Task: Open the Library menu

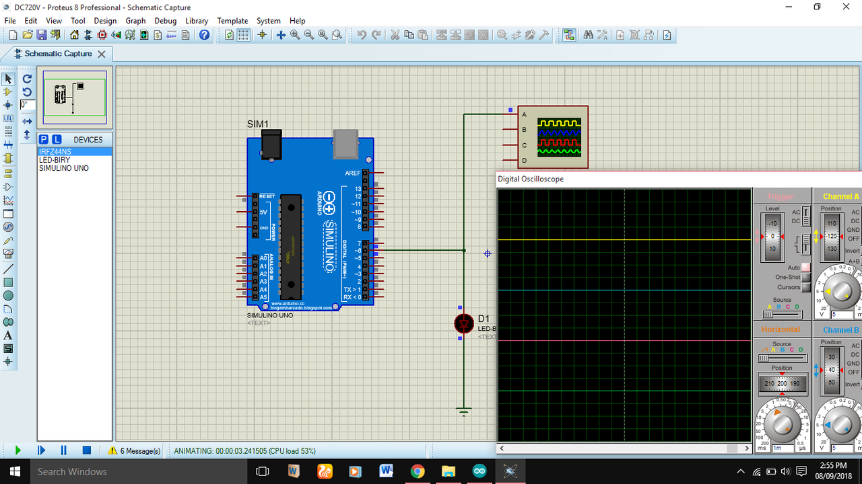Action: click(197, 21)
